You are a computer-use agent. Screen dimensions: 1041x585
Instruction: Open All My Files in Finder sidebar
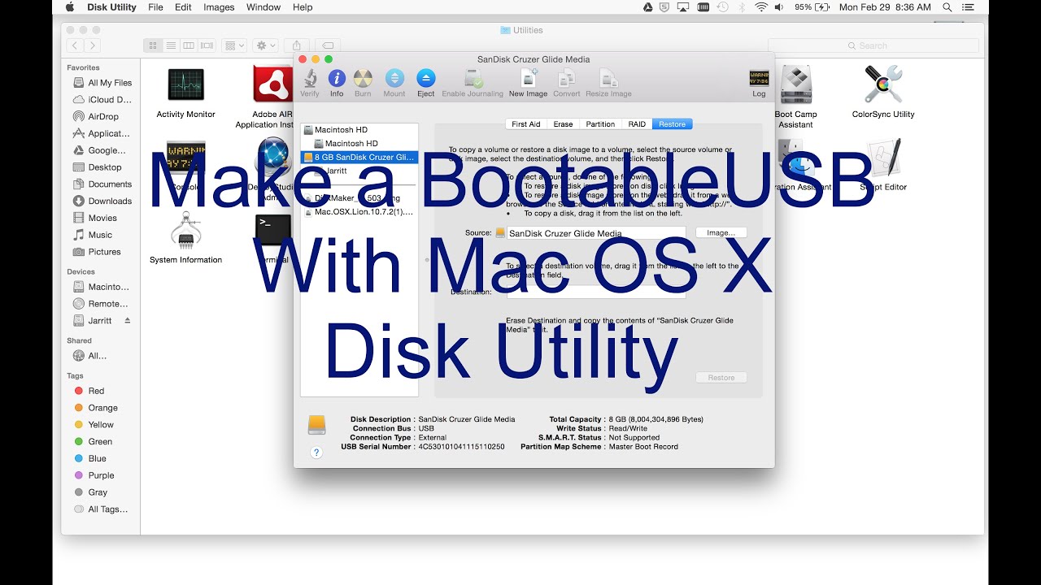pyautogui.click(x=102, y=83)
